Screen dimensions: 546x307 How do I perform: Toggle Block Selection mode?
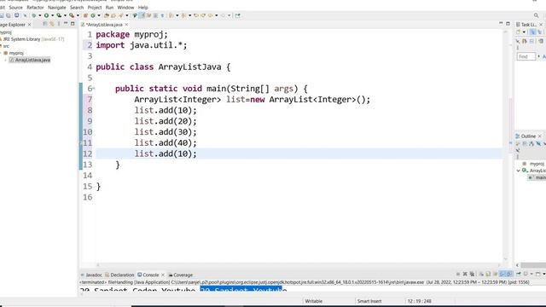pyautogui.click(x=155, y=15)
